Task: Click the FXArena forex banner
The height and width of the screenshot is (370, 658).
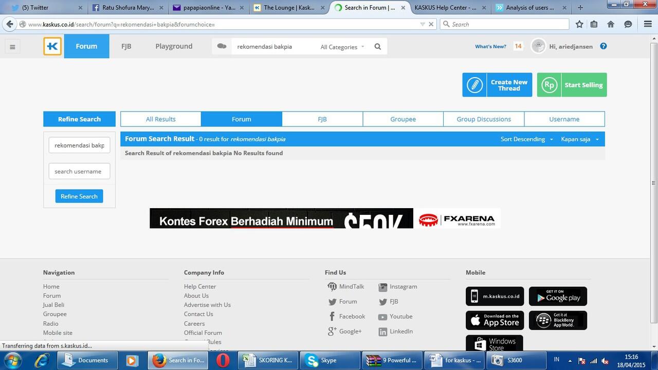Action: click(325, 218)
